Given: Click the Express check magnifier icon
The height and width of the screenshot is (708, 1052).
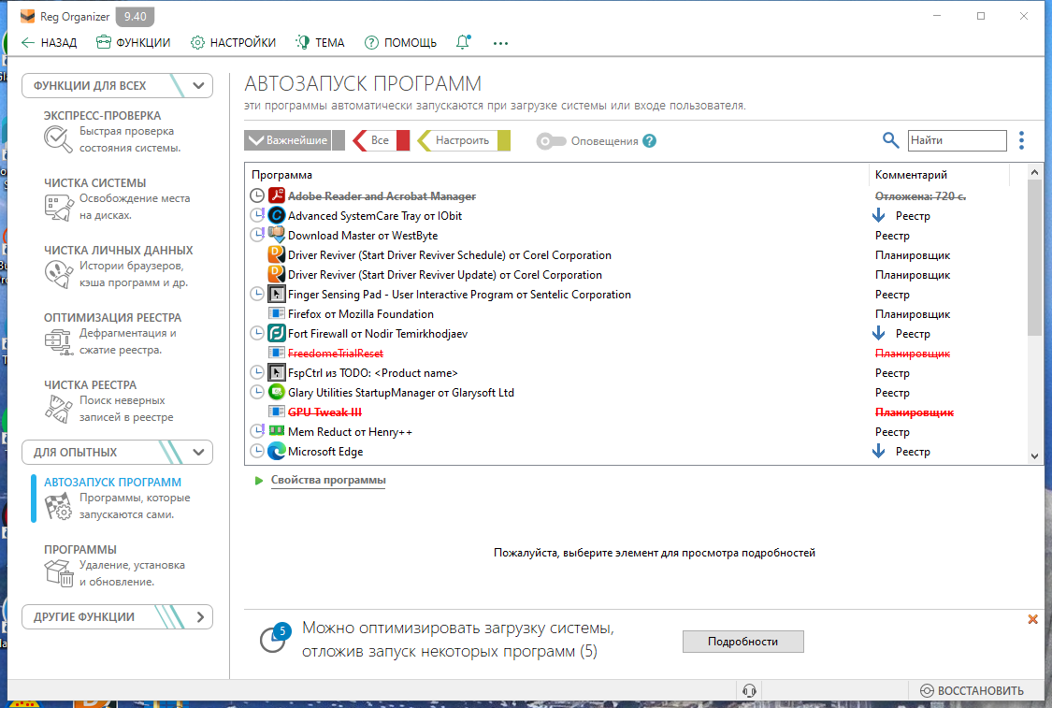Looking at the screenshot, I should [58, 139].
